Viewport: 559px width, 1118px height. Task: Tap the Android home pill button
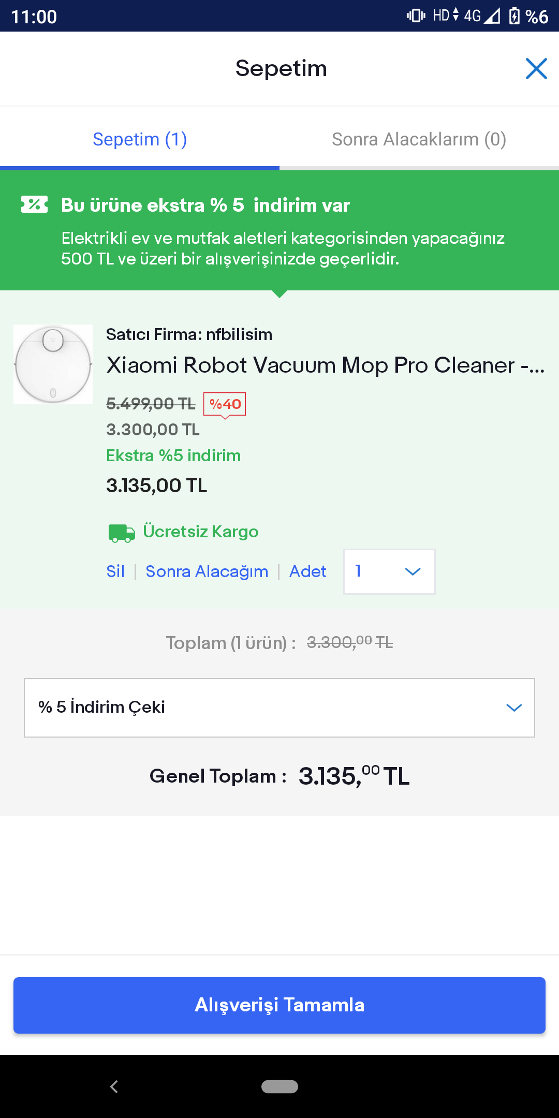click(279, 1086)
